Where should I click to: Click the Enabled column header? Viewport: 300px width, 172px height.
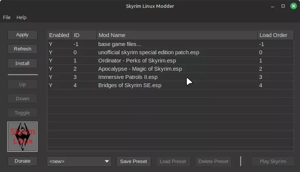point(60,35)
